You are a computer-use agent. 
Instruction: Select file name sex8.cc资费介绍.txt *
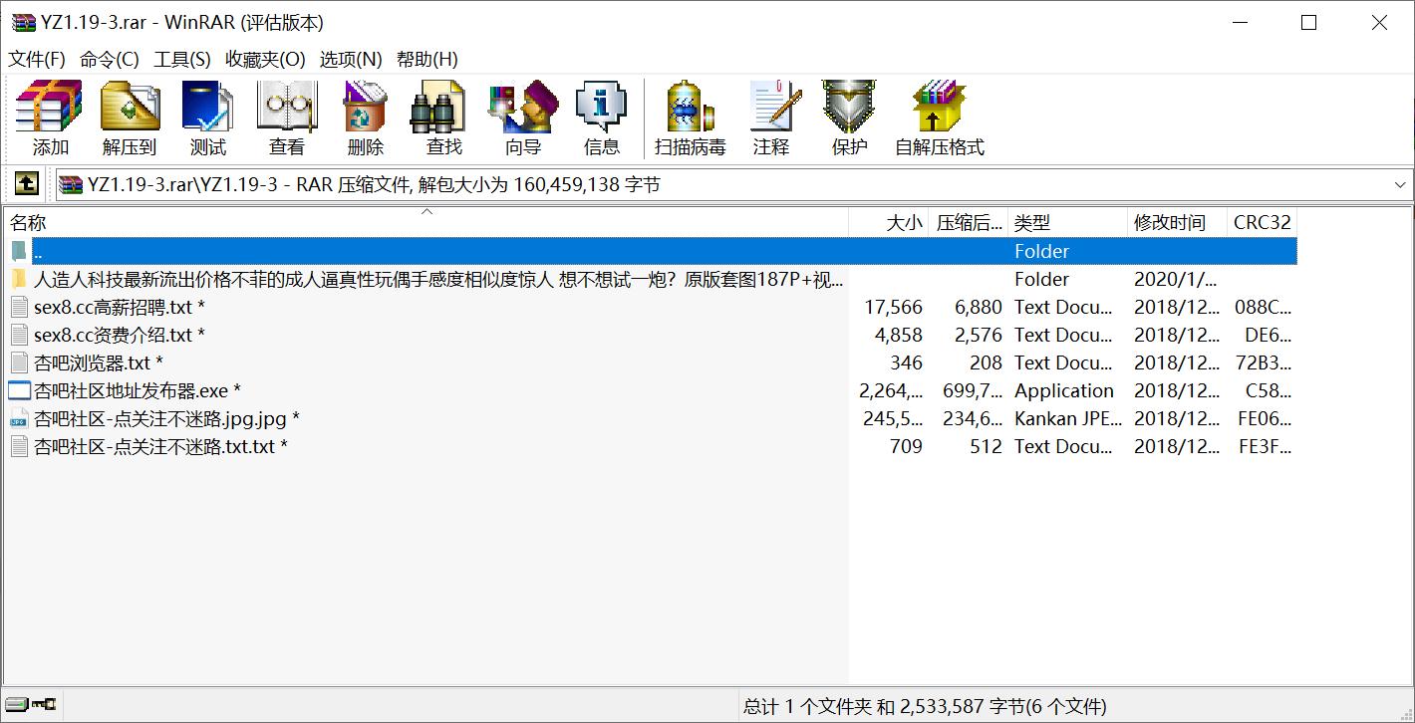[120, 335]
